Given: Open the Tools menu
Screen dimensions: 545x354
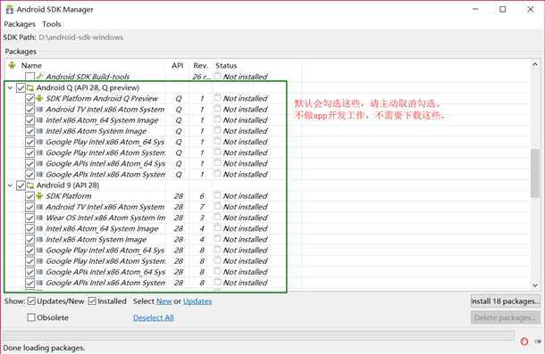Looking at the screenshot, I should tap(52, 24).
